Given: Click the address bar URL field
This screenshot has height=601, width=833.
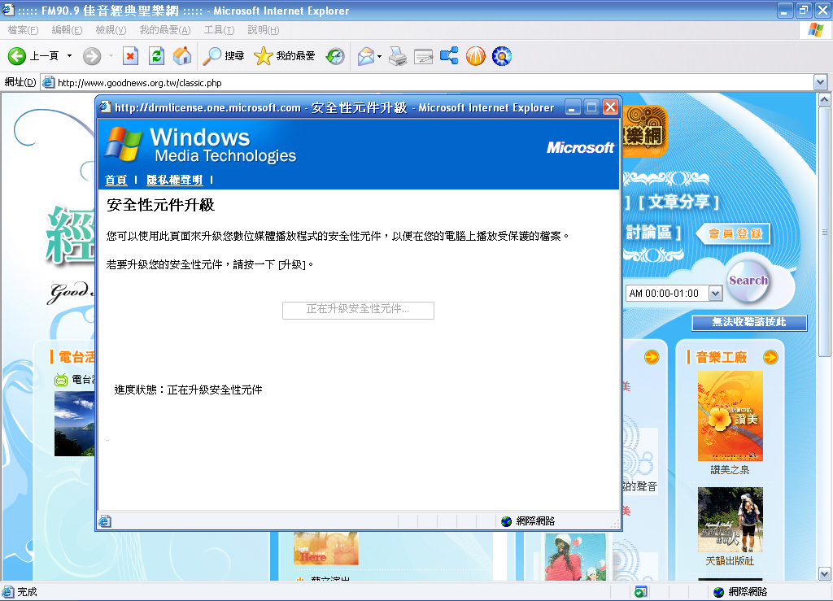Looking at the screenshot, I should pos(426,83).
